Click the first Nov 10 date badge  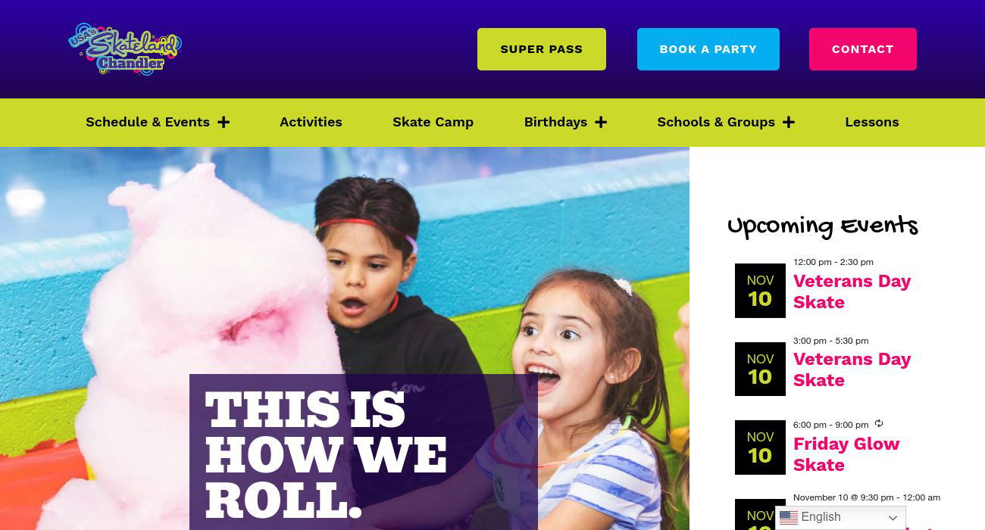(x=760, y=291)
